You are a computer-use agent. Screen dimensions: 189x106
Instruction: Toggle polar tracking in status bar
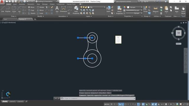(126, 104)
